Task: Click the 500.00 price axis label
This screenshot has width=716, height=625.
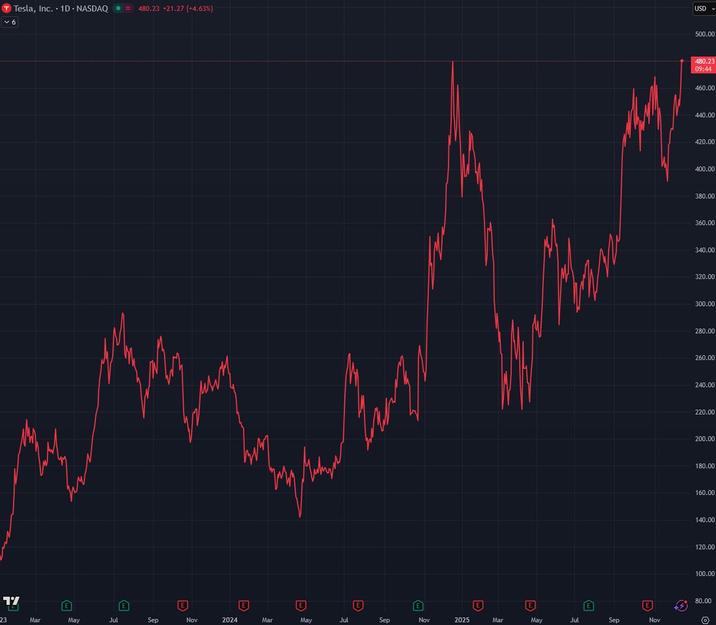Action: pyautogui.click(x=705, y=34)
